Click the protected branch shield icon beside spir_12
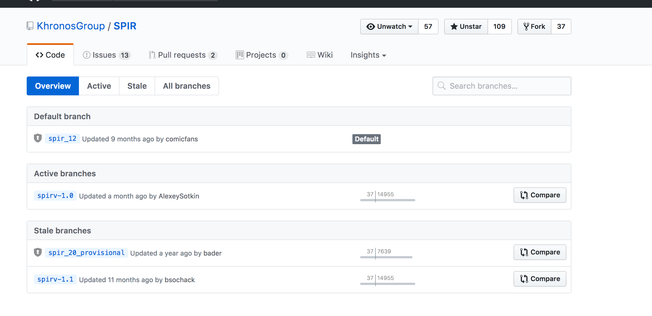Screen dimensions: 652x316 38,138
